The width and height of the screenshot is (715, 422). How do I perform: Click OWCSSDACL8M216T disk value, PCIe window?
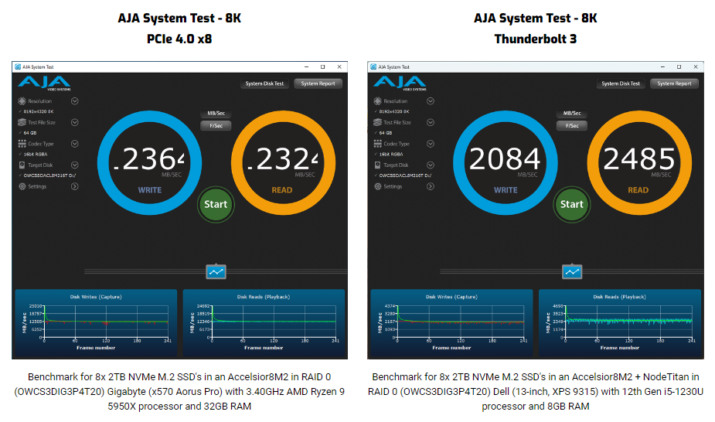(x=49, y=175)
